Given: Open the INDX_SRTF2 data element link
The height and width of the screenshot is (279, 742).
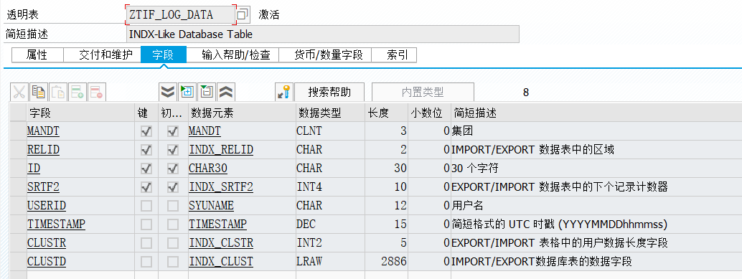Looking at the screenshot, I should tap(221, 187).
